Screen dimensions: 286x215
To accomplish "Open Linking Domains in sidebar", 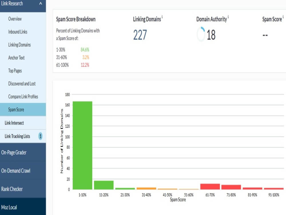I will pyautogui.click(x=19, y=45).
